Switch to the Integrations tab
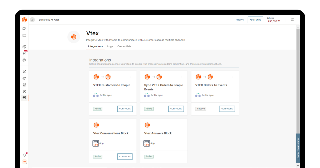 tap(95, 46)
